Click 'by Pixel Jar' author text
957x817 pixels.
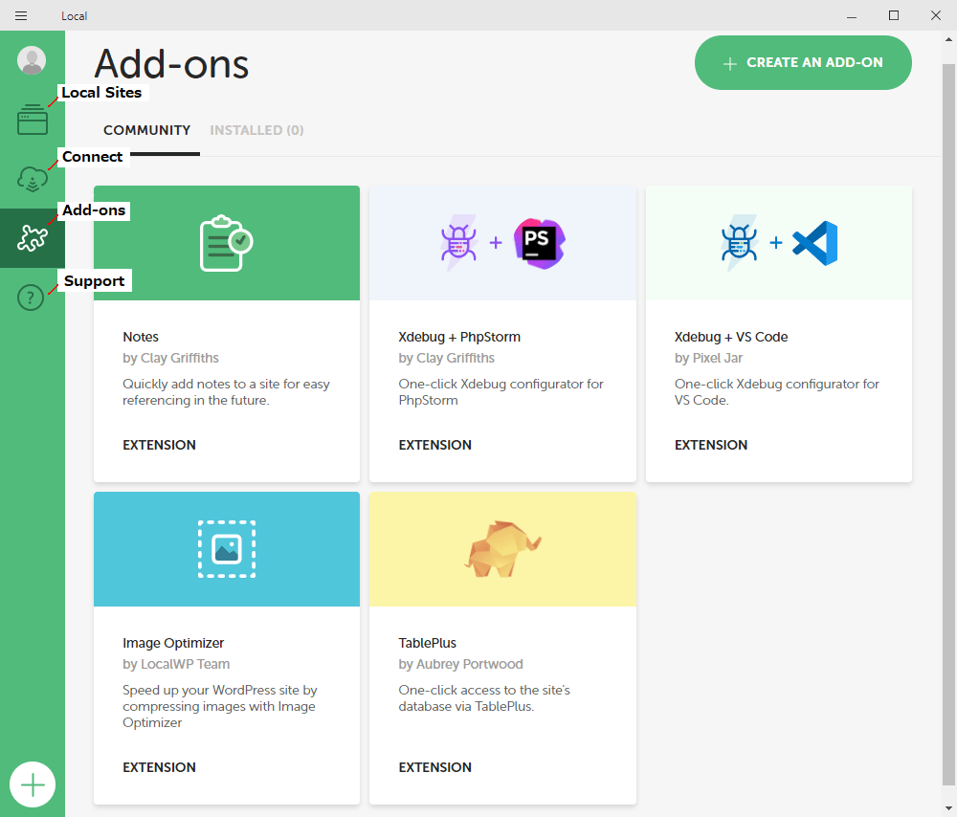click(708, 358)
